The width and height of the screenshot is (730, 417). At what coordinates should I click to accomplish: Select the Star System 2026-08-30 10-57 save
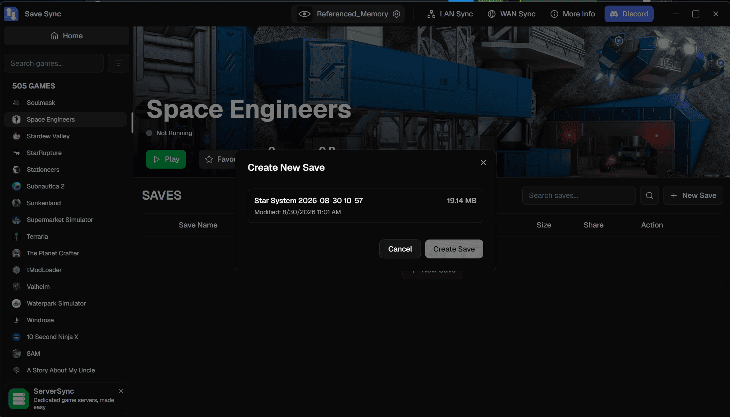click(x=365, y=206)
